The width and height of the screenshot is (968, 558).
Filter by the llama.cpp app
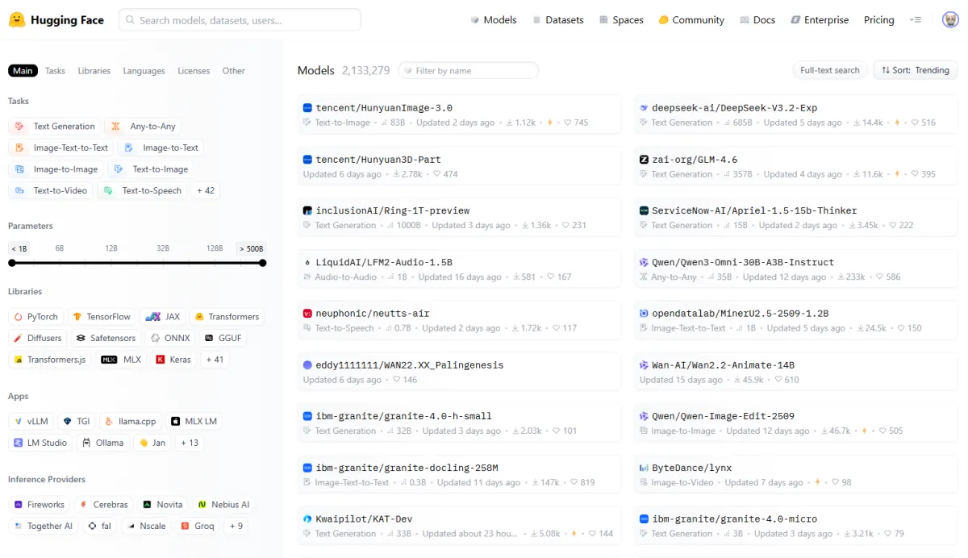[131, 422]
